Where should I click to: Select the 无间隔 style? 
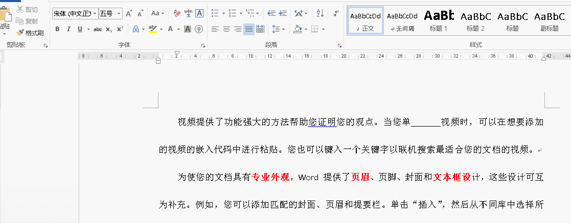(402, 21)
